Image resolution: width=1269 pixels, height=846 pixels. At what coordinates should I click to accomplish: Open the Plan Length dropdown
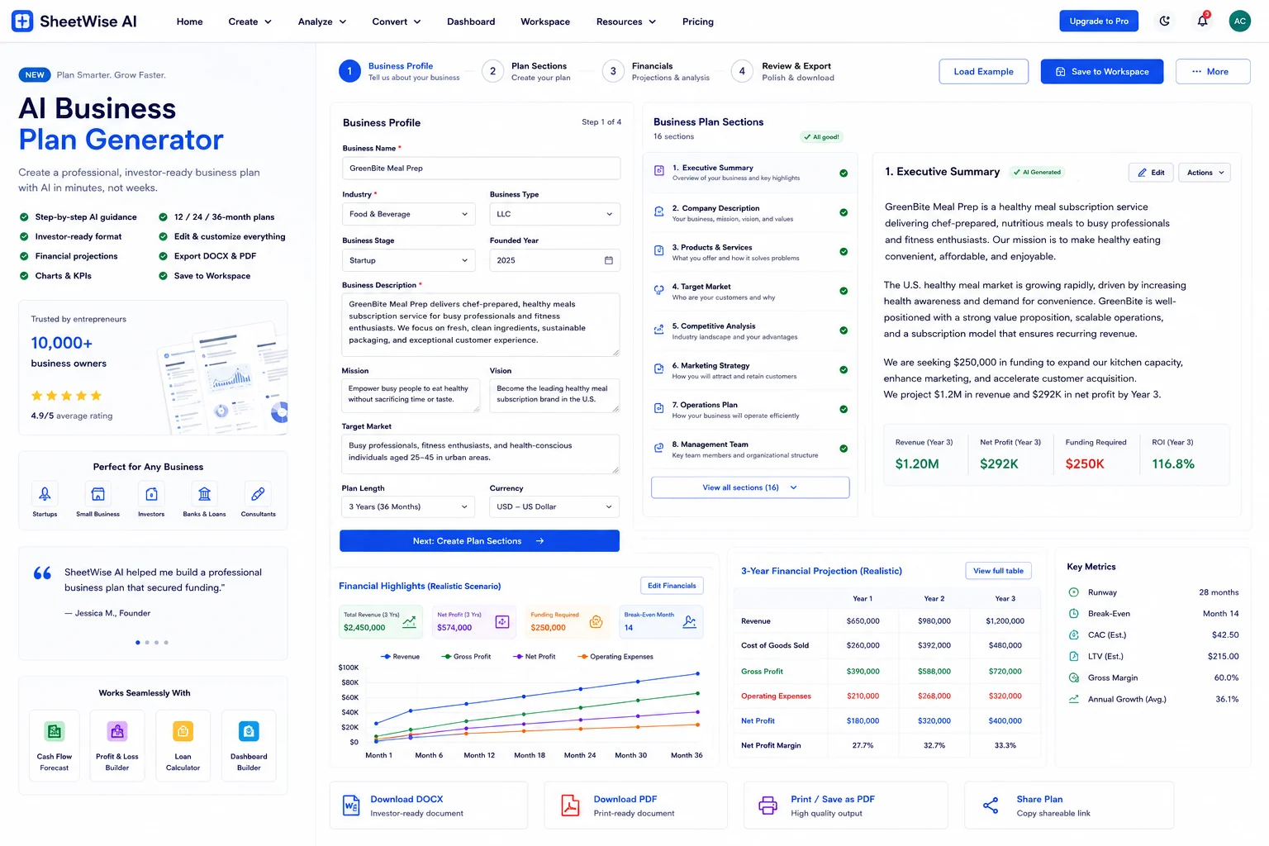(x=409, y=506)
